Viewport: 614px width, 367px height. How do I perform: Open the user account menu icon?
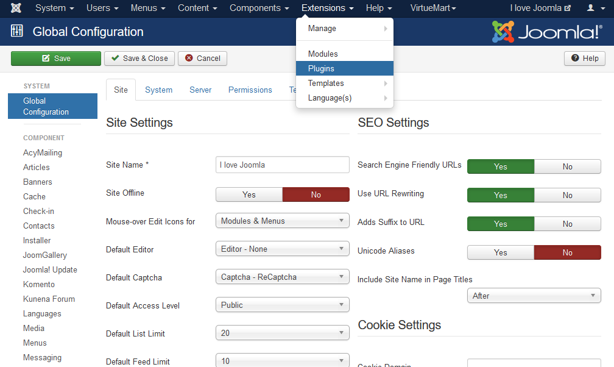click(x=596, y=8)
